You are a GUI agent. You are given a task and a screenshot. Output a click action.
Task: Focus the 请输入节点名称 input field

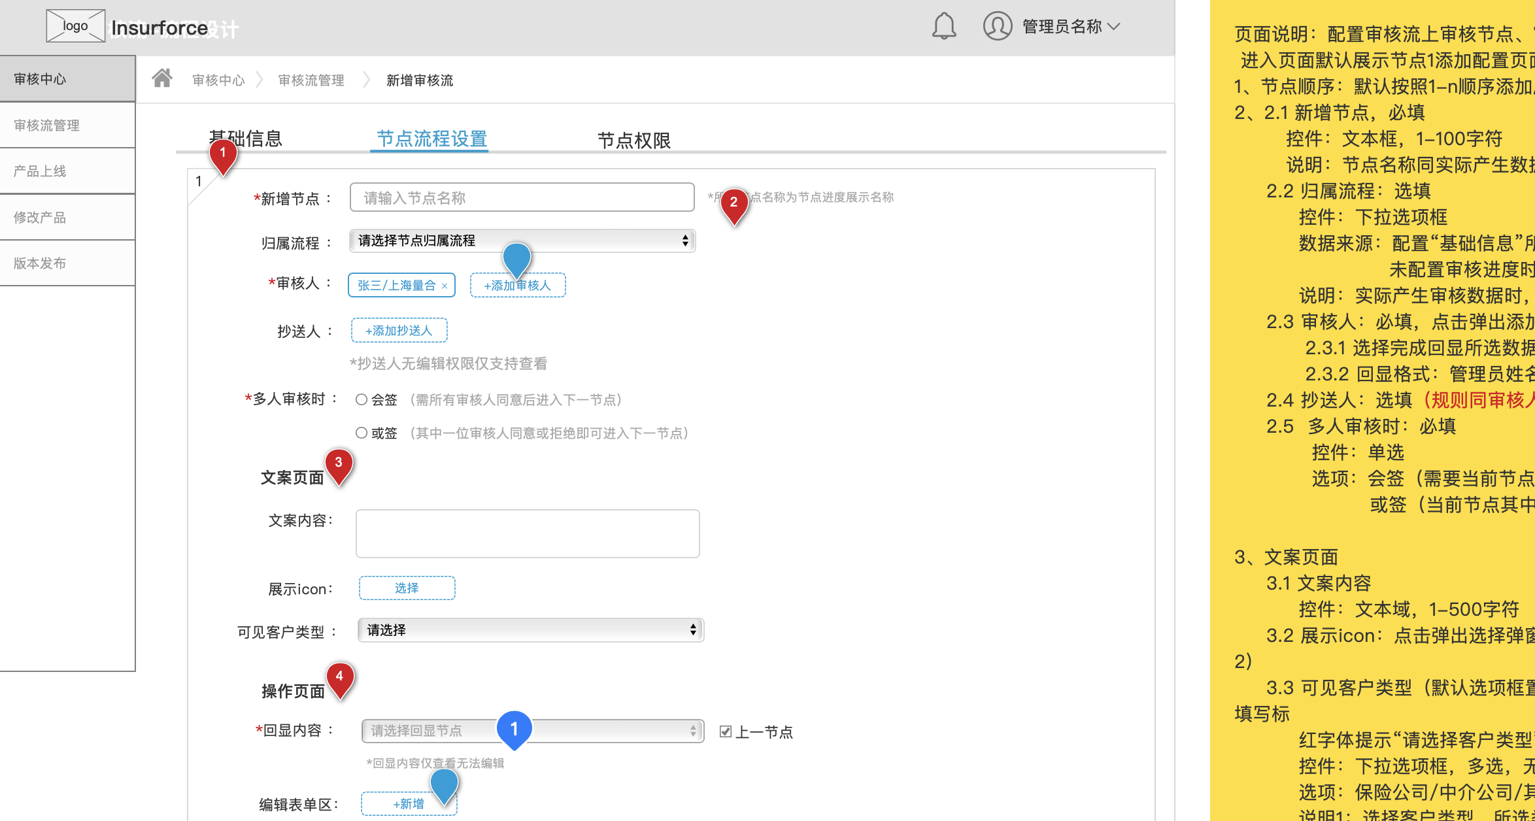[x=522, y=197]
